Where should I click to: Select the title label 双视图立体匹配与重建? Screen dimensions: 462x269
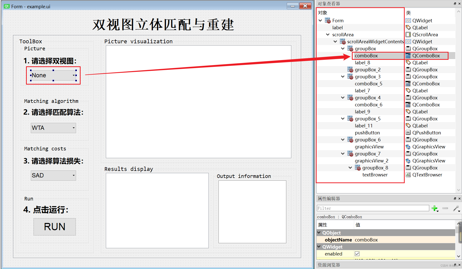(x=163, y=25)
